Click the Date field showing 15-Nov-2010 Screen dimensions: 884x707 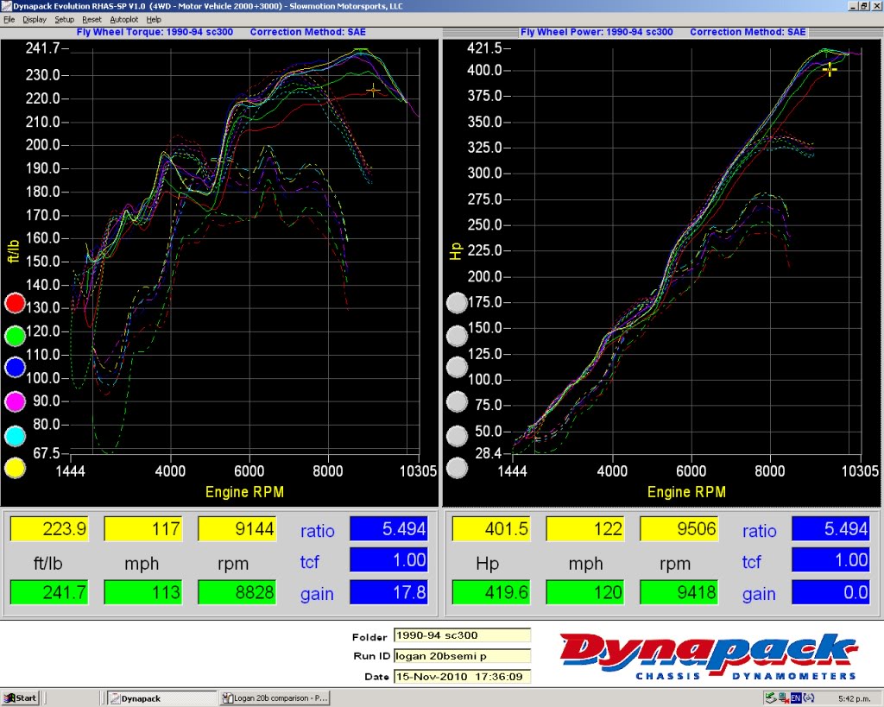coord(462,676)
